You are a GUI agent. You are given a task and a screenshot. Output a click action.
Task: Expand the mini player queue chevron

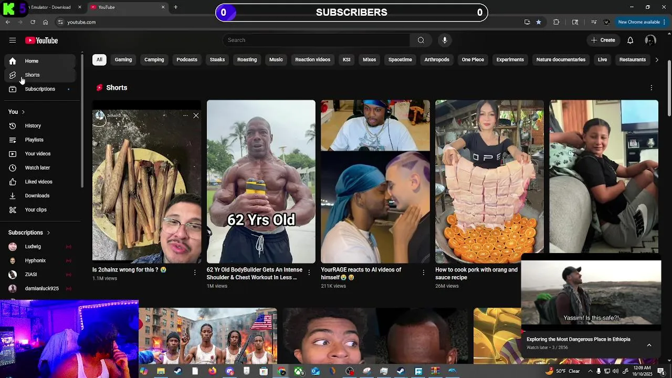tap(649, 345)
